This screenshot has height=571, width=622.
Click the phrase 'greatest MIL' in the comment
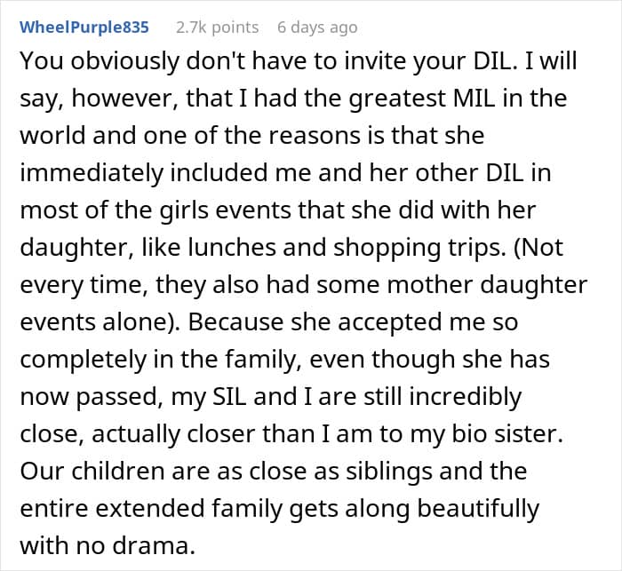click(x=422, y=99)
